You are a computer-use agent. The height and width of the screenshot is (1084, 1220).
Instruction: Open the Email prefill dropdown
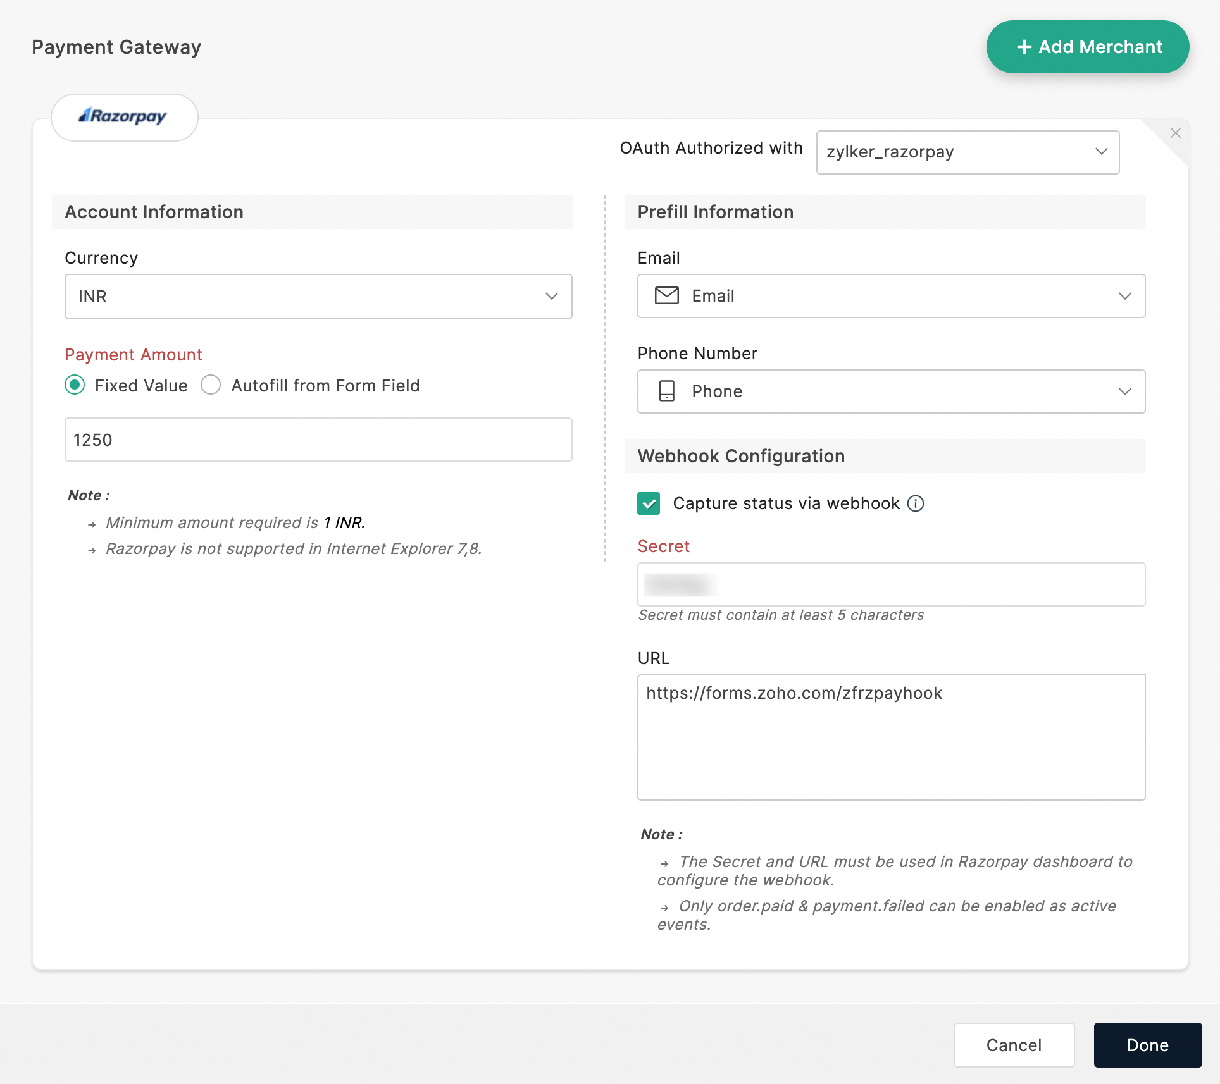[x=891, y=296]
